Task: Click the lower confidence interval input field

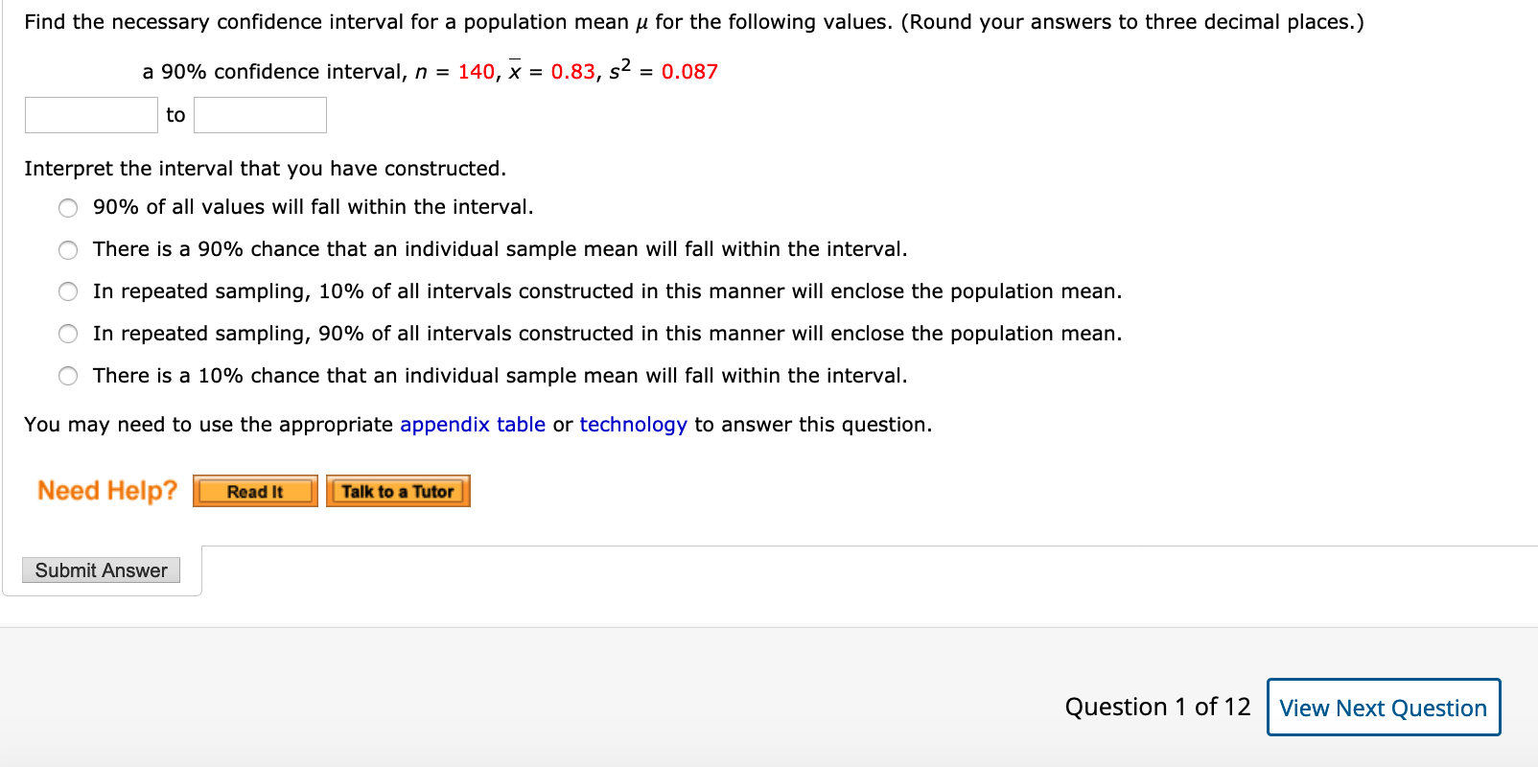Action: 90,114
